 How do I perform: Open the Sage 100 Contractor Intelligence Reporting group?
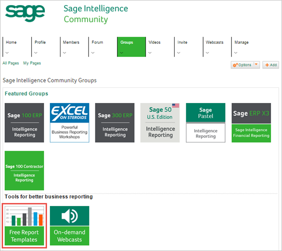(24, 171)
